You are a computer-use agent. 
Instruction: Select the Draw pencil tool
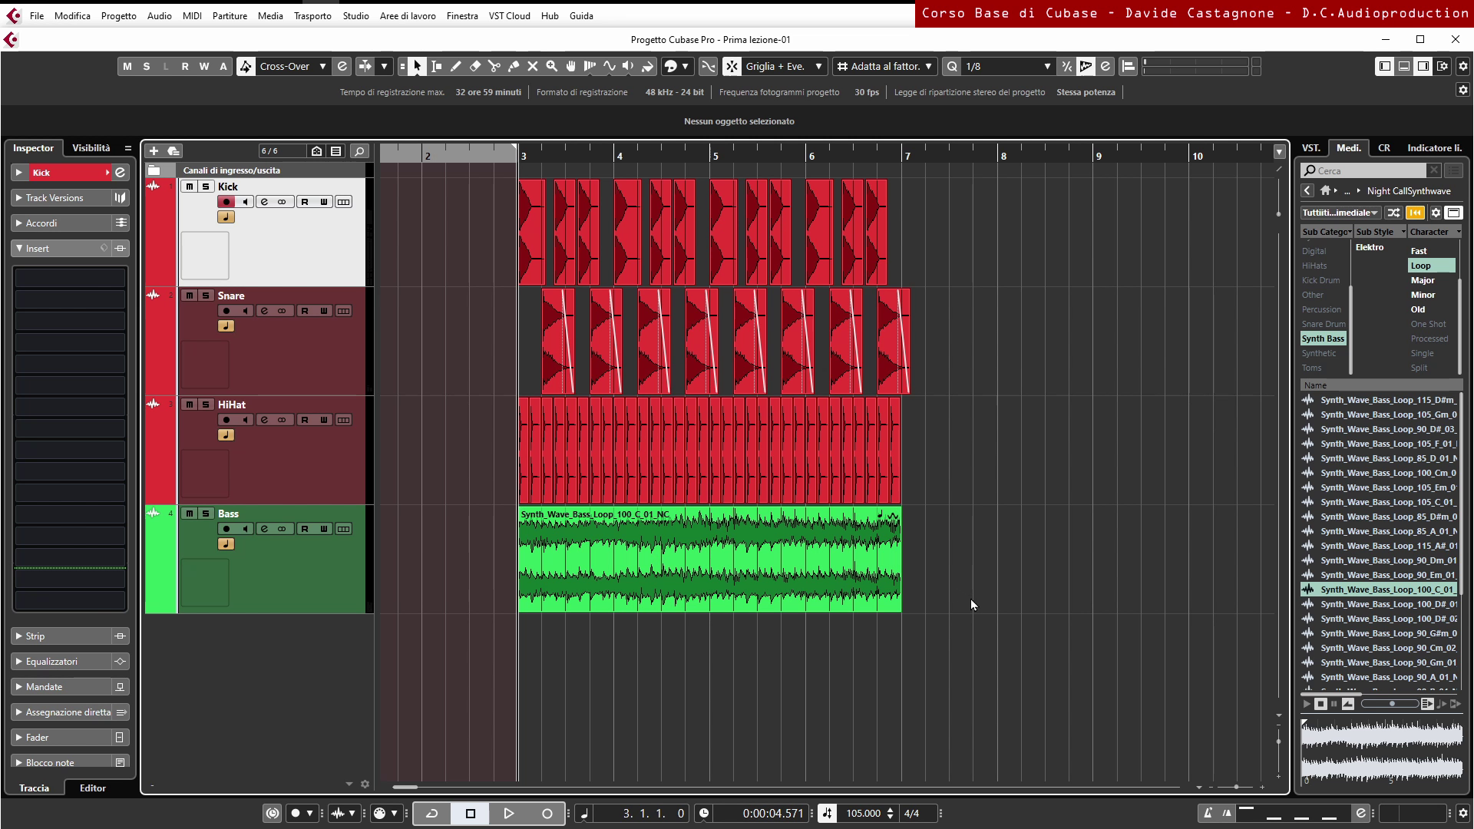point(456,67)
